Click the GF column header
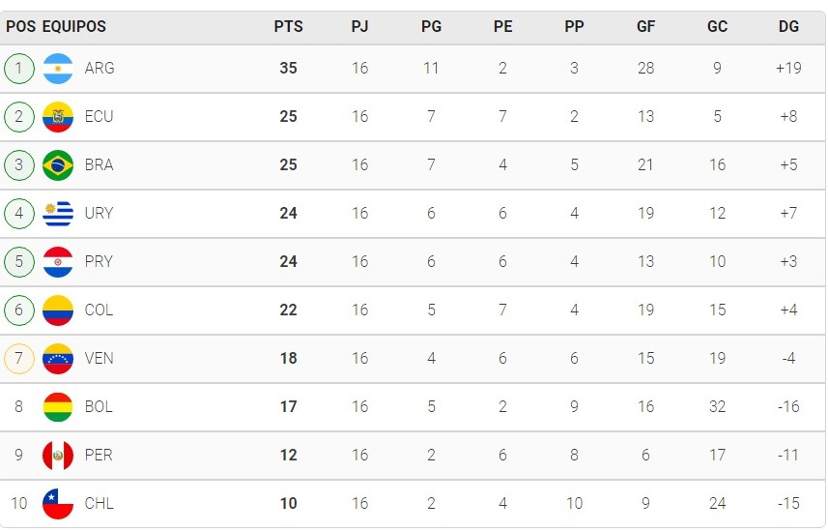The width and height of the screenshot is (828, 532). tap(645, 26)
